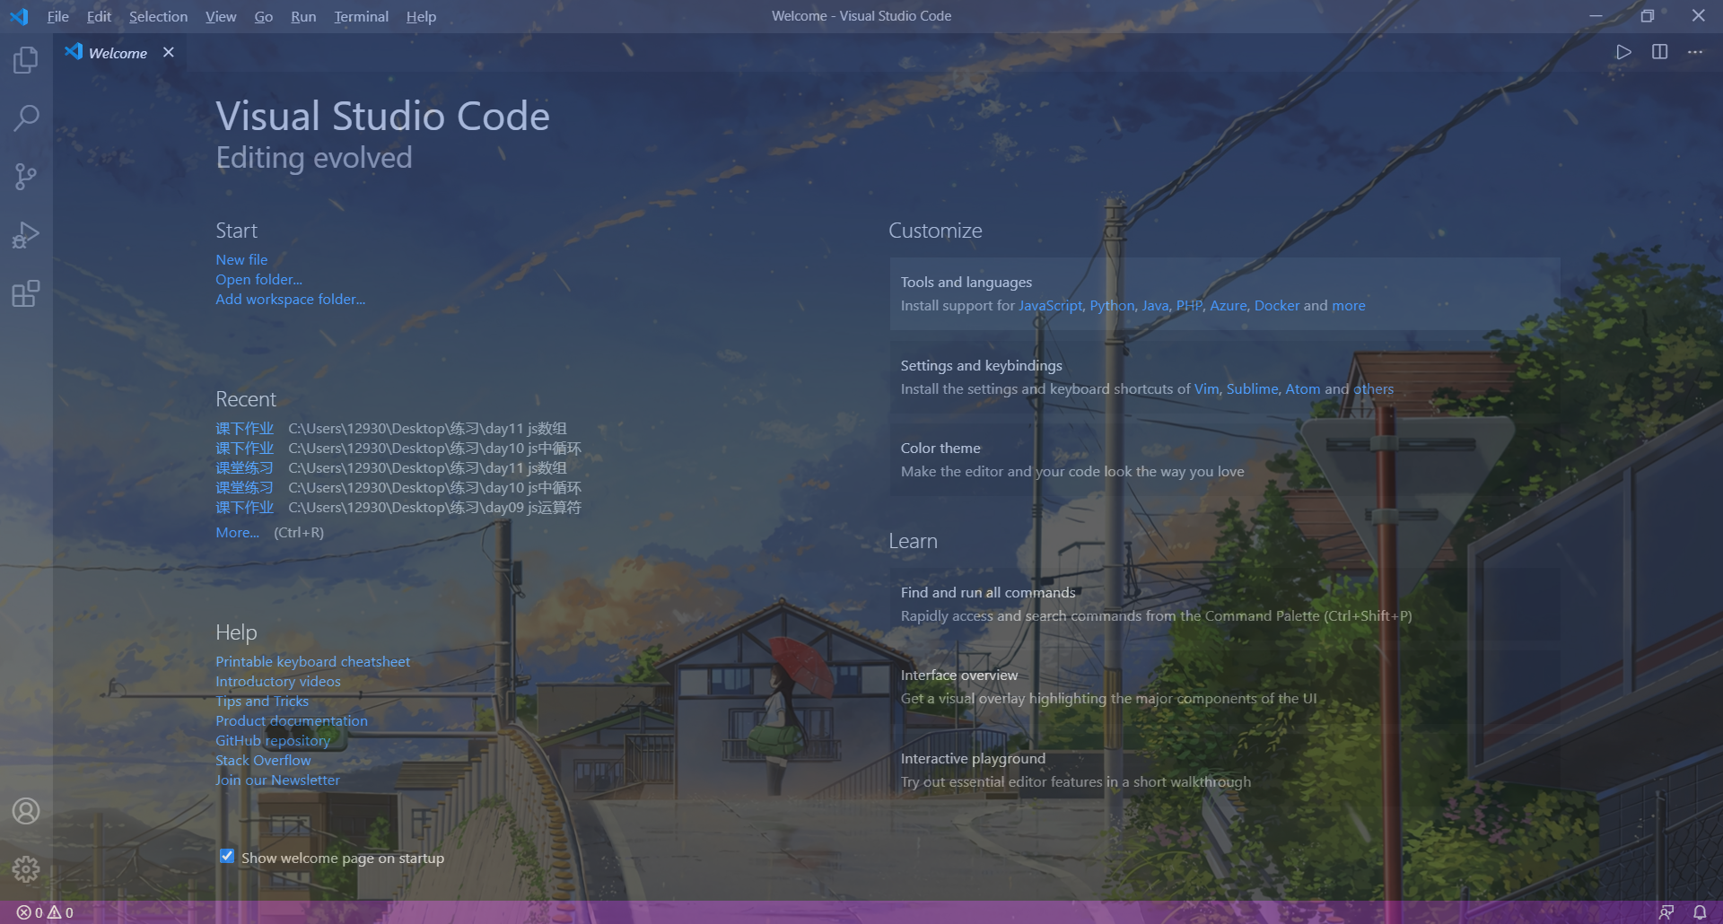This screenshot has width=1723, height=924.
Task: Click the feedback icon in the status bar
Action: click(x=1665, y=911)
